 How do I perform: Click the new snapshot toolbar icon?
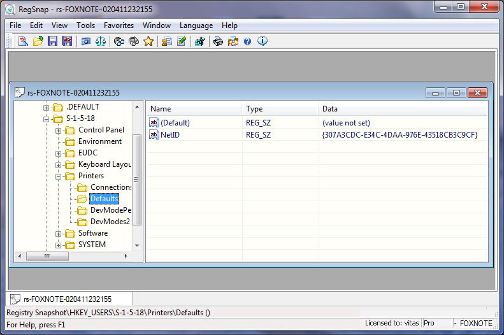pyautogui.click(x=23, y=41)
